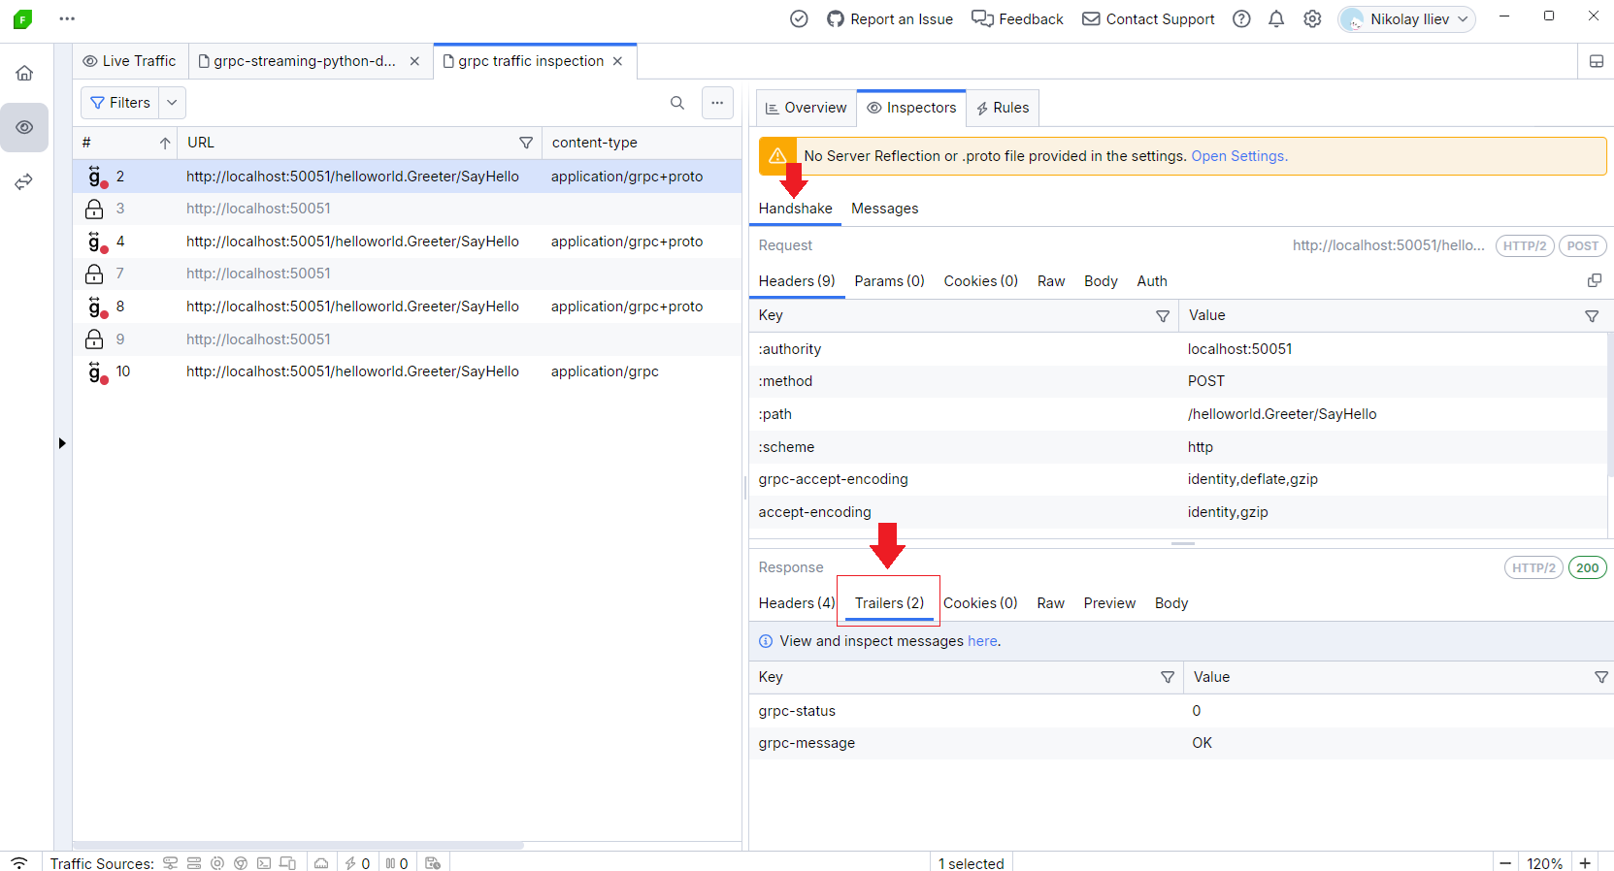
Task: Select the Handshake tab
Action: coord(795,209)
